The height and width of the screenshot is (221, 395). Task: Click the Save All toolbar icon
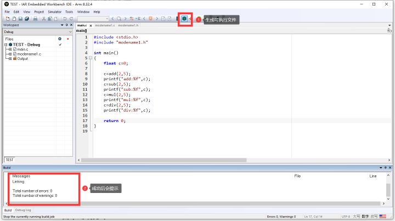[x=27, y=19]
